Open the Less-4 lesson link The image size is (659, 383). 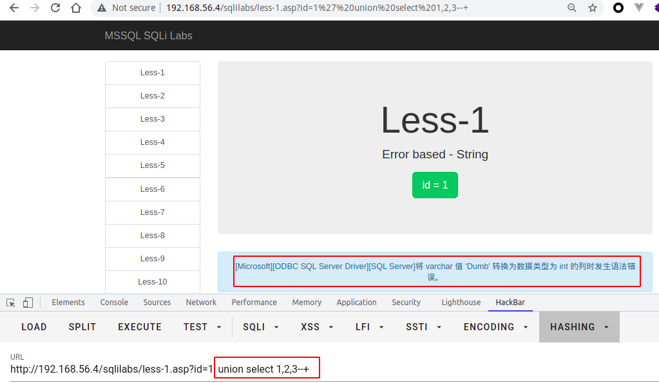pyautogui.click(x=153, y=142)
